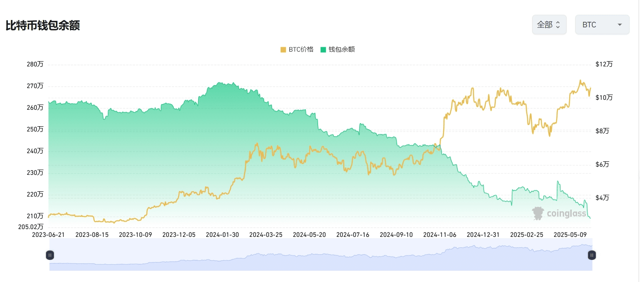The image size is (640, 282).
Task: Click the coinglass watermark text
Action: click(567, 213)
